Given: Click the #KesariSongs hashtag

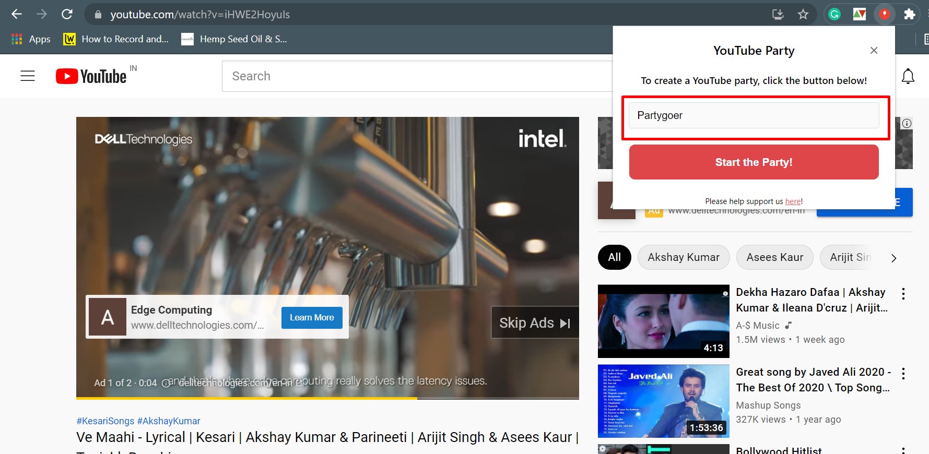Looking at the screenshot, I should click(105, 421).
